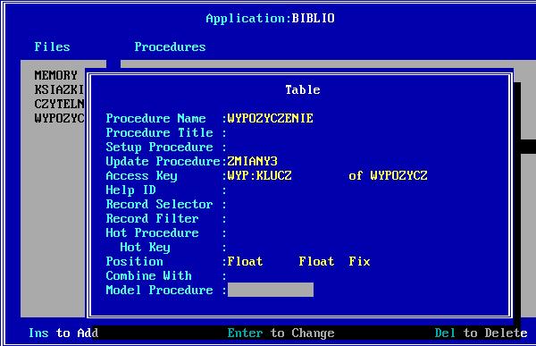
Task: Click the Files column heading
Action: tap(52, 46)
